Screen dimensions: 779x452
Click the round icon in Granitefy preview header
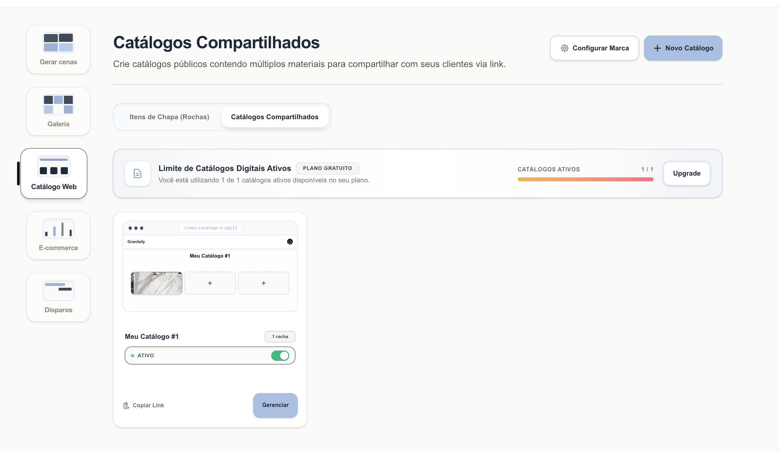pyautogui.click(x=290, y=242)
